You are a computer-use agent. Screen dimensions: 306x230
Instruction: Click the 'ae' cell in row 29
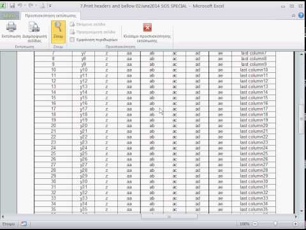(221, 176)
